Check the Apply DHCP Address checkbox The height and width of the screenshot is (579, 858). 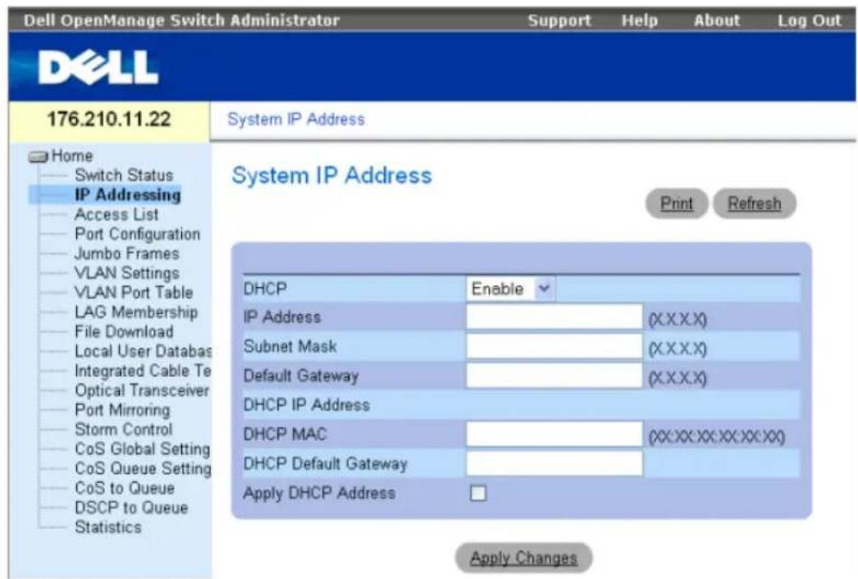click(478, 493)
